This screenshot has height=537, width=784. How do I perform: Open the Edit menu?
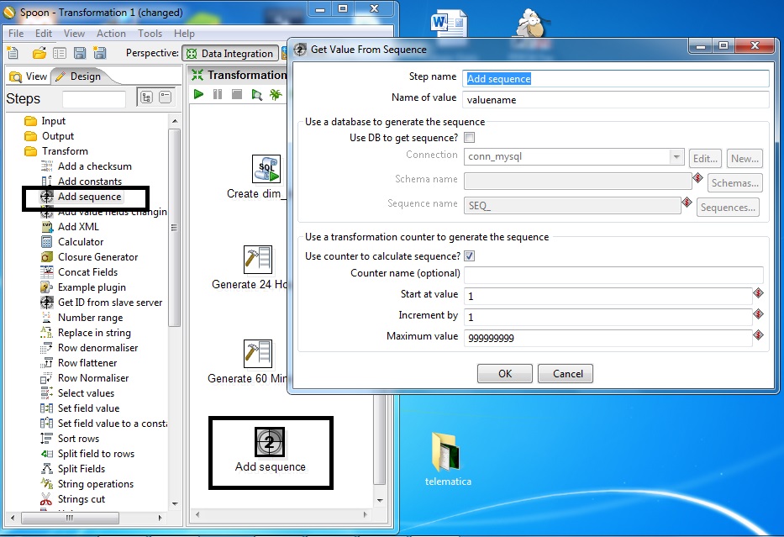44,34
